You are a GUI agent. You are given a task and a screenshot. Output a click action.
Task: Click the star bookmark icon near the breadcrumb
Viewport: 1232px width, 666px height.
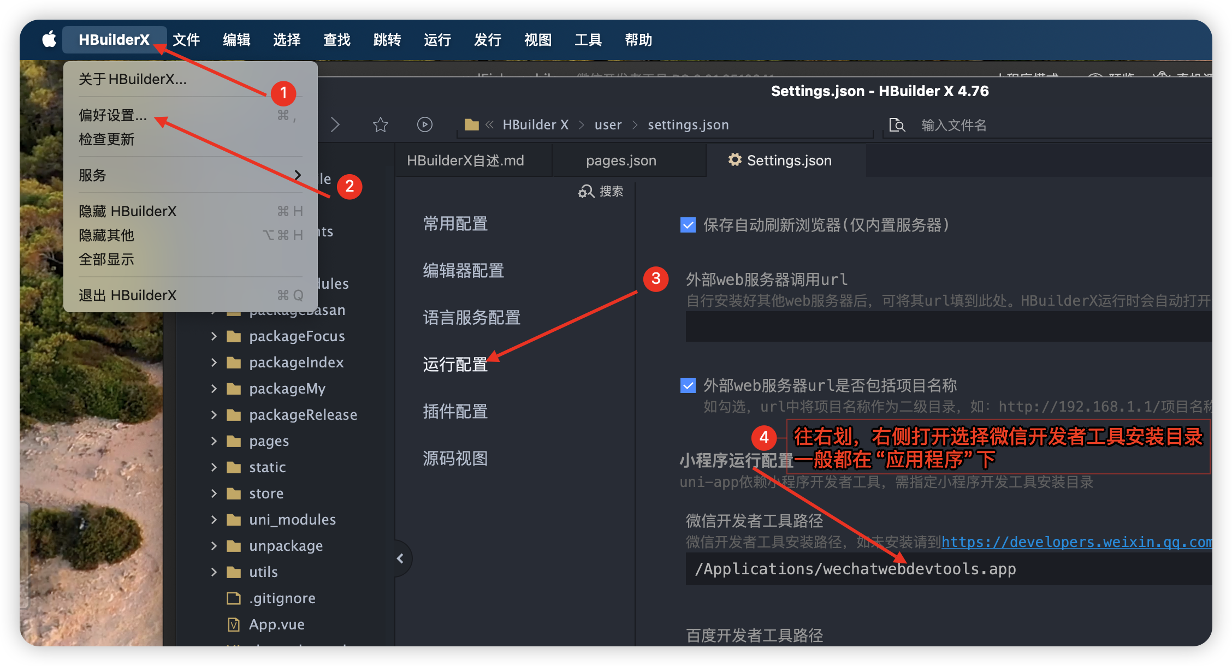[x=380, y=124]
